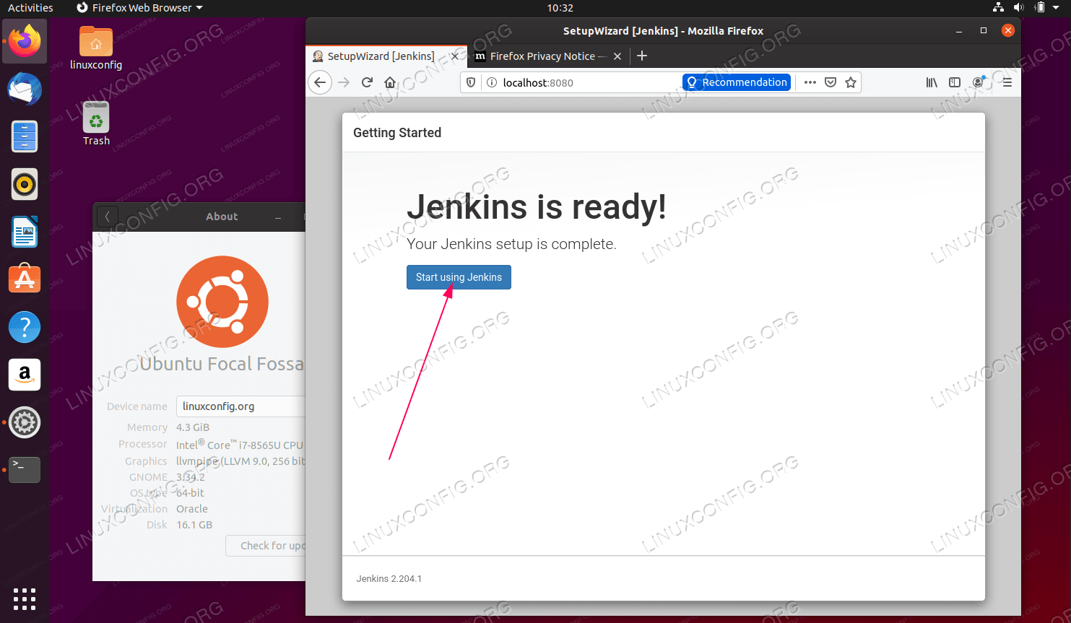This screenshot has height=623, width=1071.
Task: Open page actions three-dot menu
Action: click(810, 82)
